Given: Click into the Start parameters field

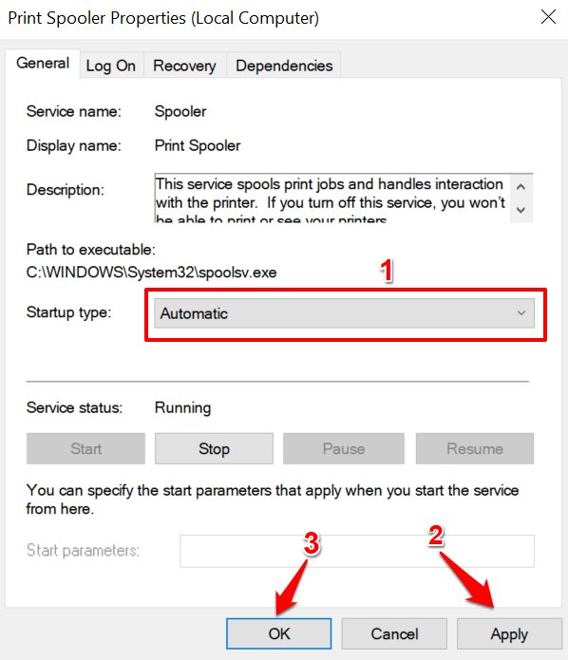Looking at the screenshot, I should tap(357, 551).
